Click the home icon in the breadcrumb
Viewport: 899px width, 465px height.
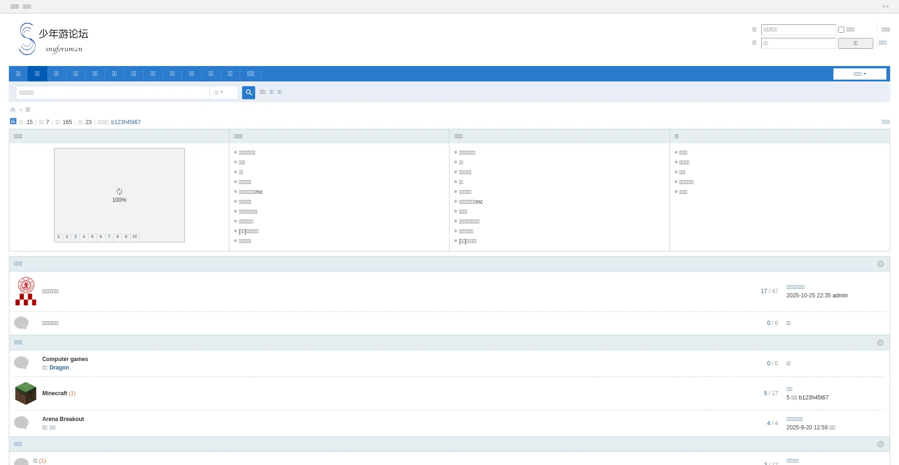click(13, 110)
